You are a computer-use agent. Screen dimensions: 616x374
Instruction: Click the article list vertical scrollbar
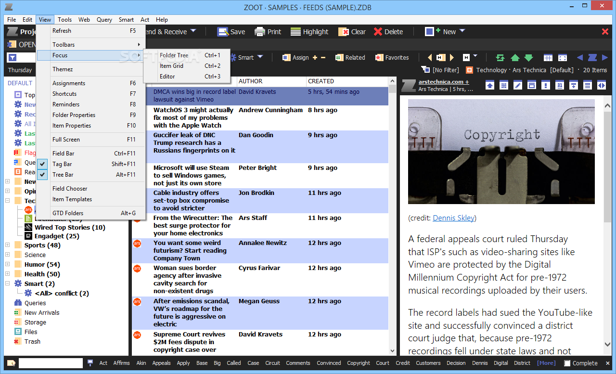click(392, 217)
